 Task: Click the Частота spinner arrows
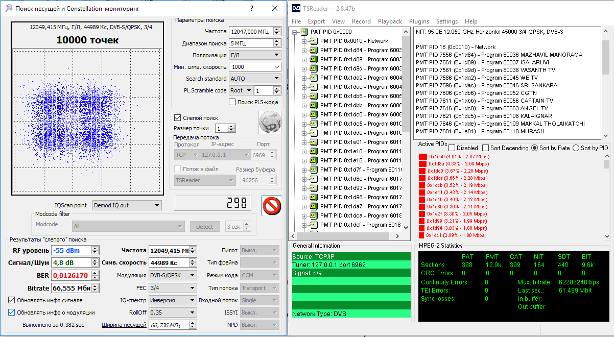coord(277,32)
